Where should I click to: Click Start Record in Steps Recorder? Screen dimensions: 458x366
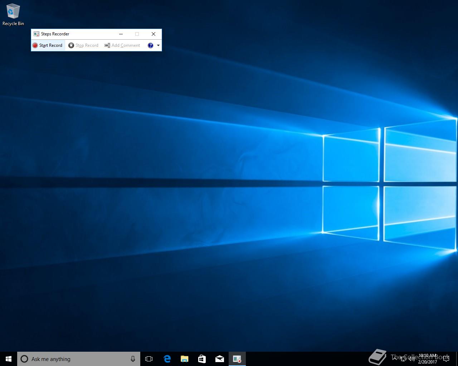[x=48, y=45]
